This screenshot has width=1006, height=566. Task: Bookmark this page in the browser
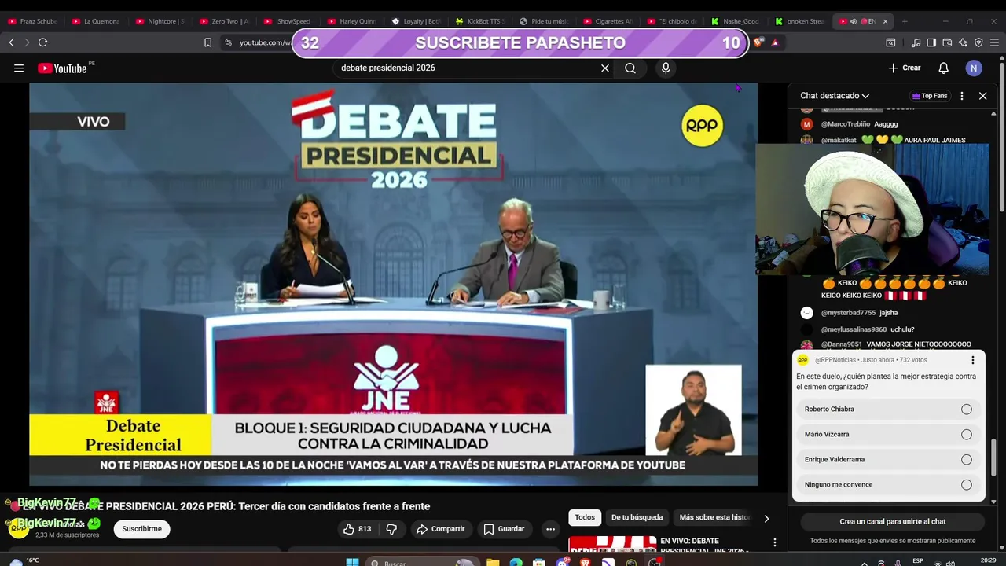[207, 42]
